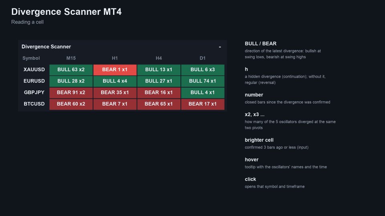Image resolution: width=385 pixels, height=216 pixels.
Task: Click the M15 column header
Action: (71, 58)
